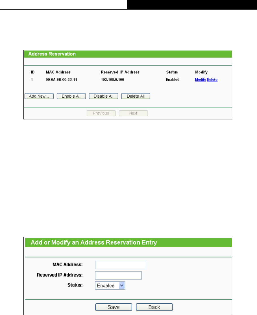Click the Back button
Screen dimensions: 257x315
tap(154, 307)
